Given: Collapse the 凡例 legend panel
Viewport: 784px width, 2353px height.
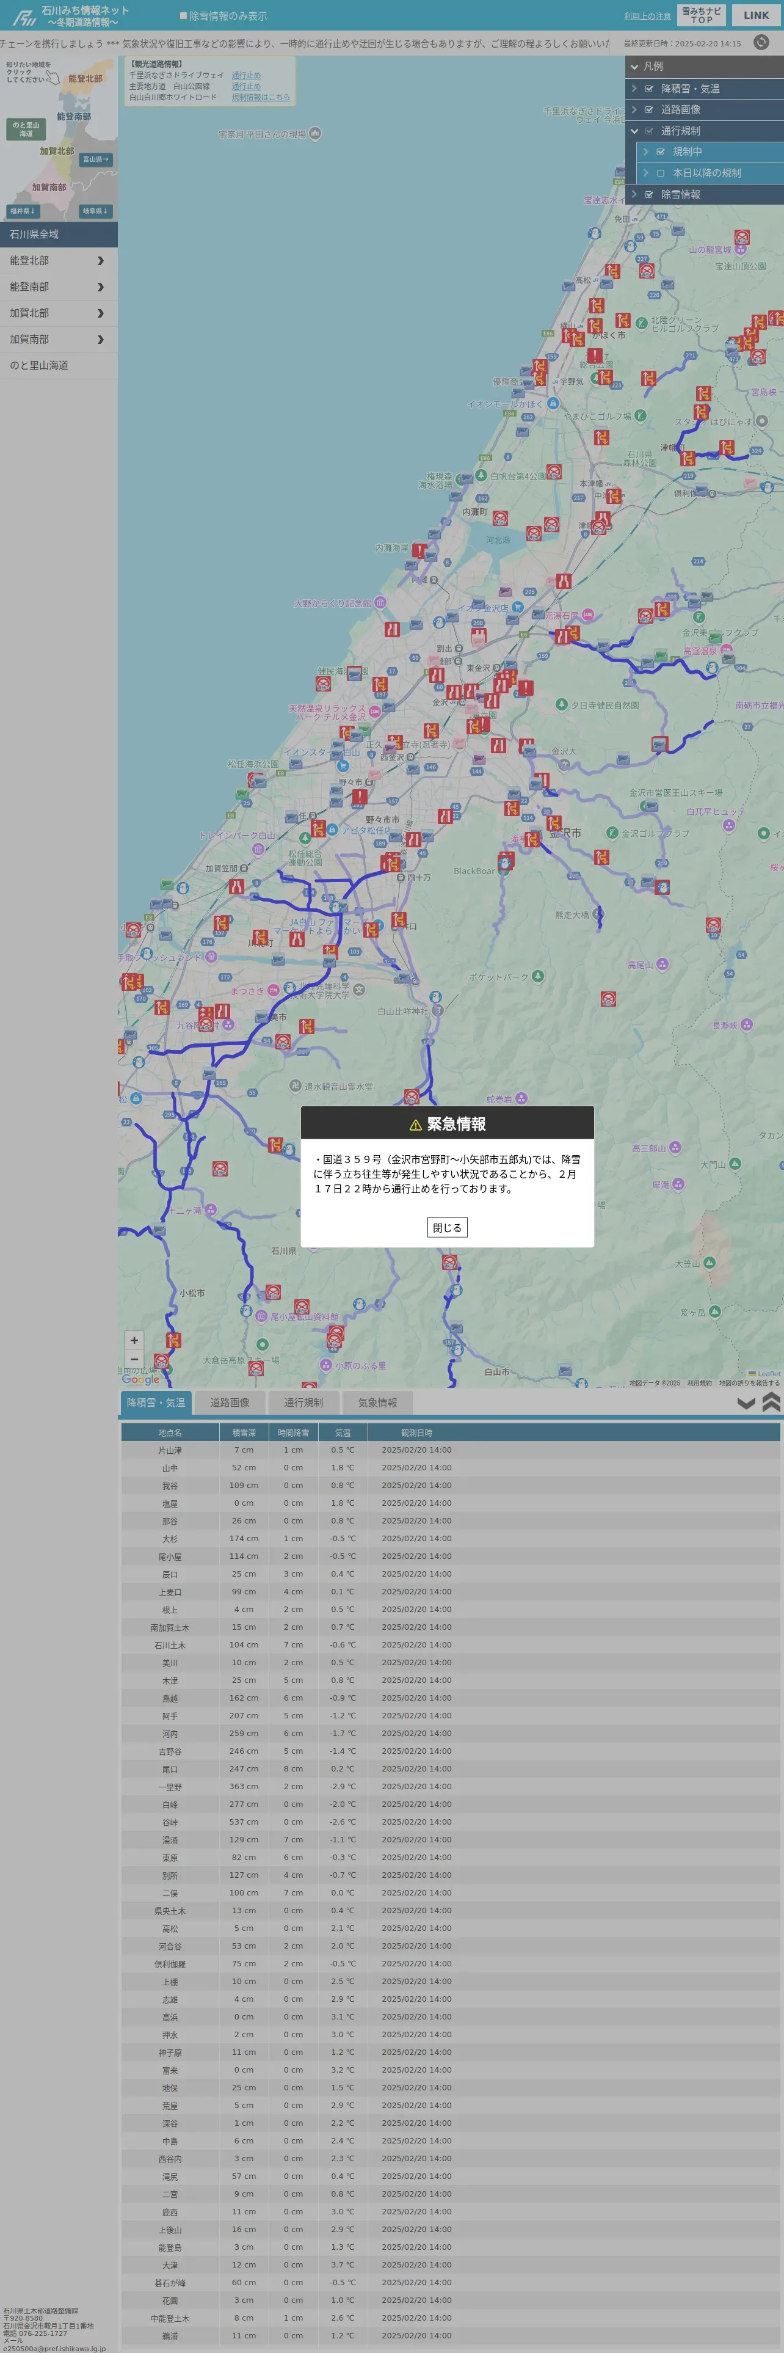Looking at the screenshot, I should (x=634, y=67).
